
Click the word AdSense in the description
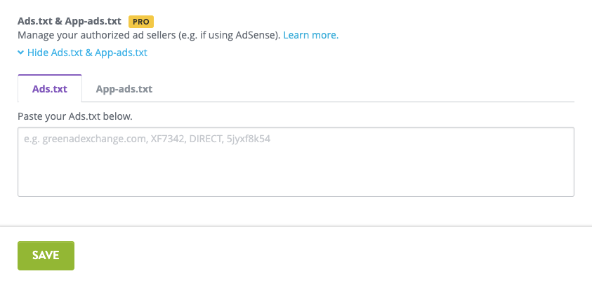tap(259, 34)
